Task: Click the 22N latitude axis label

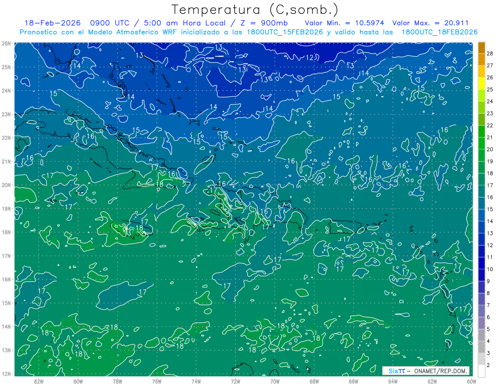Action: tap(6, 138)
